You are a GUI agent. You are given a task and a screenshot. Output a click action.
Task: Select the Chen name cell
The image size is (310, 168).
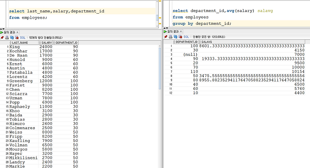24,90
